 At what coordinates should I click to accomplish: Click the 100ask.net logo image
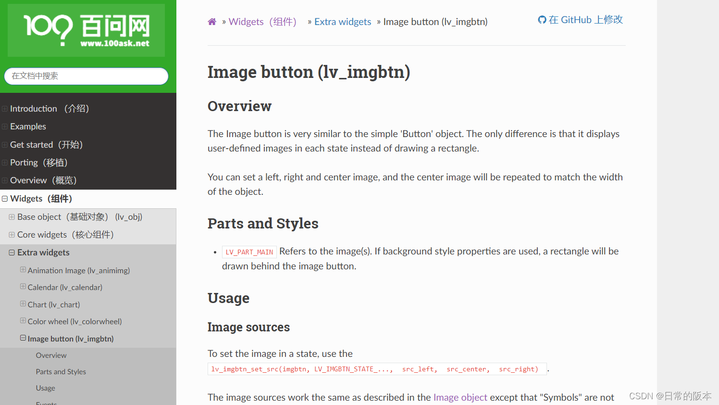point(87,30)
